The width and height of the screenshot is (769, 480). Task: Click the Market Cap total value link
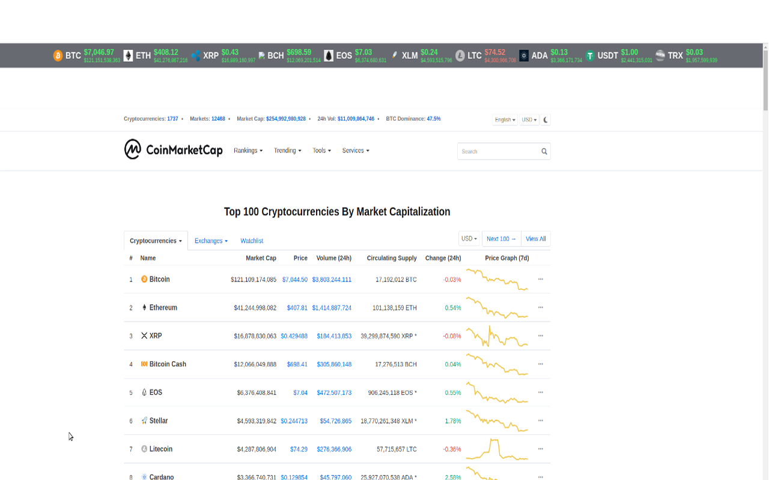286,119
